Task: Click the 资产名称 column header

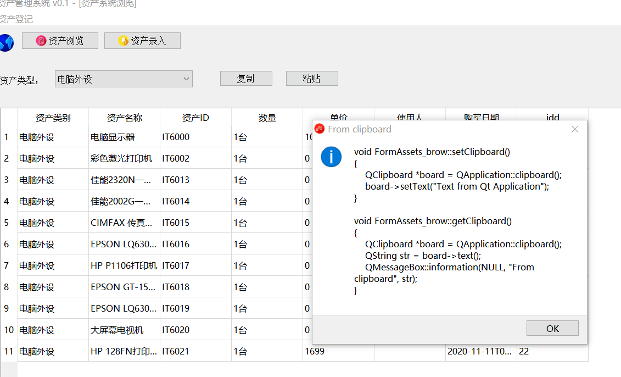Action: point(124,118)
